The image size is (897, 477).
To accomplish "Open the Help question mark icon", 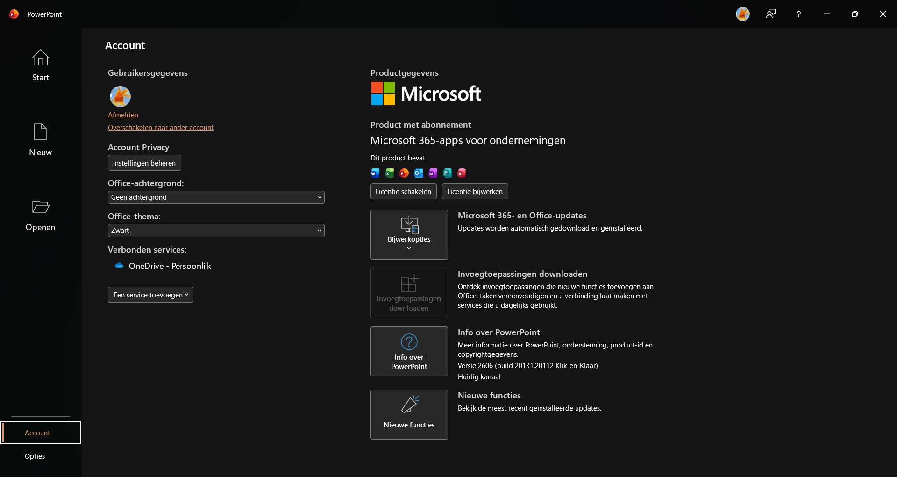I will (799, 14).
